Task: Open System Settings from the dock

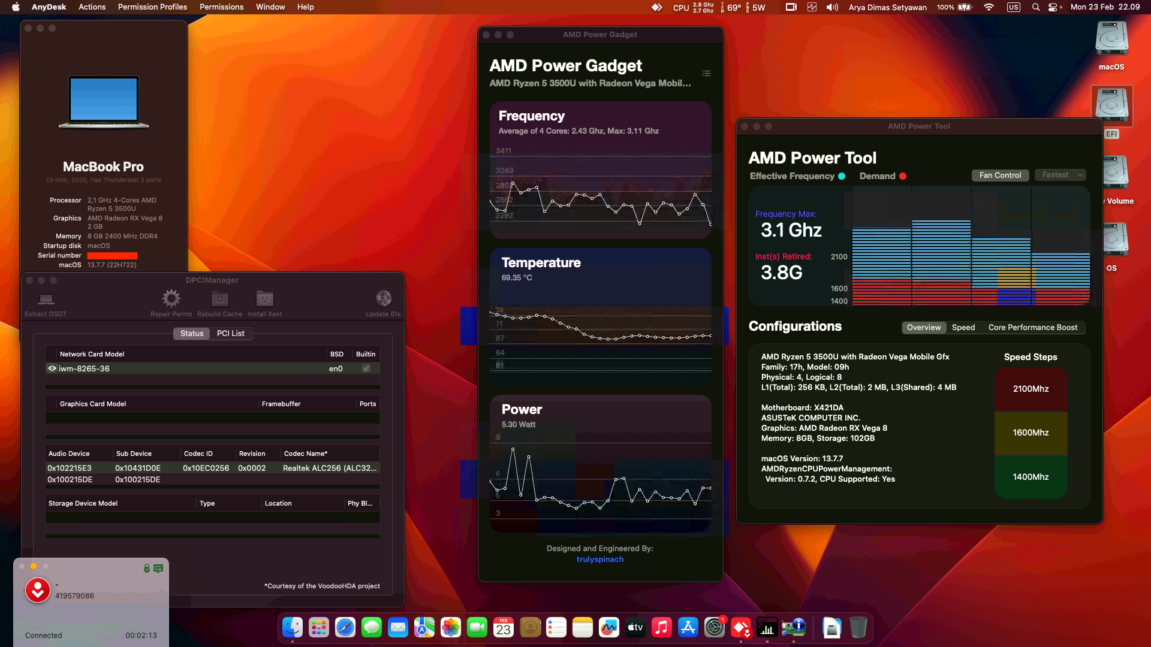Action: 715,627
